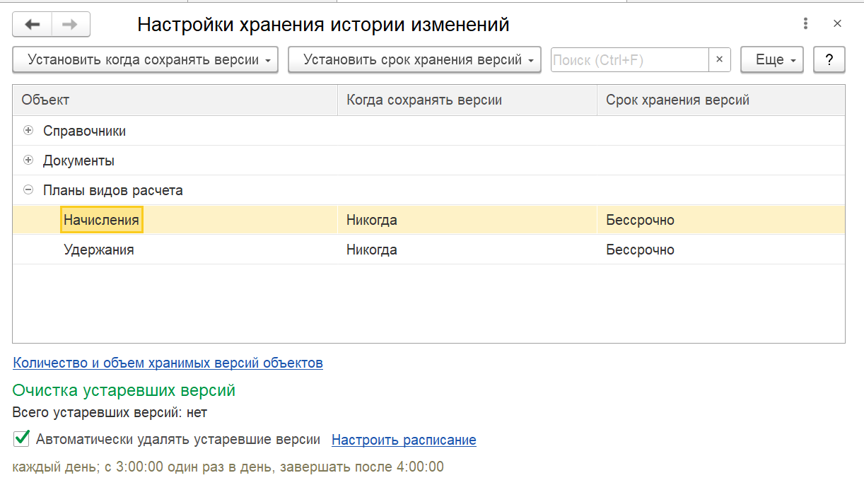Sort by Когда сохранять версии column header

pos(424,100)
